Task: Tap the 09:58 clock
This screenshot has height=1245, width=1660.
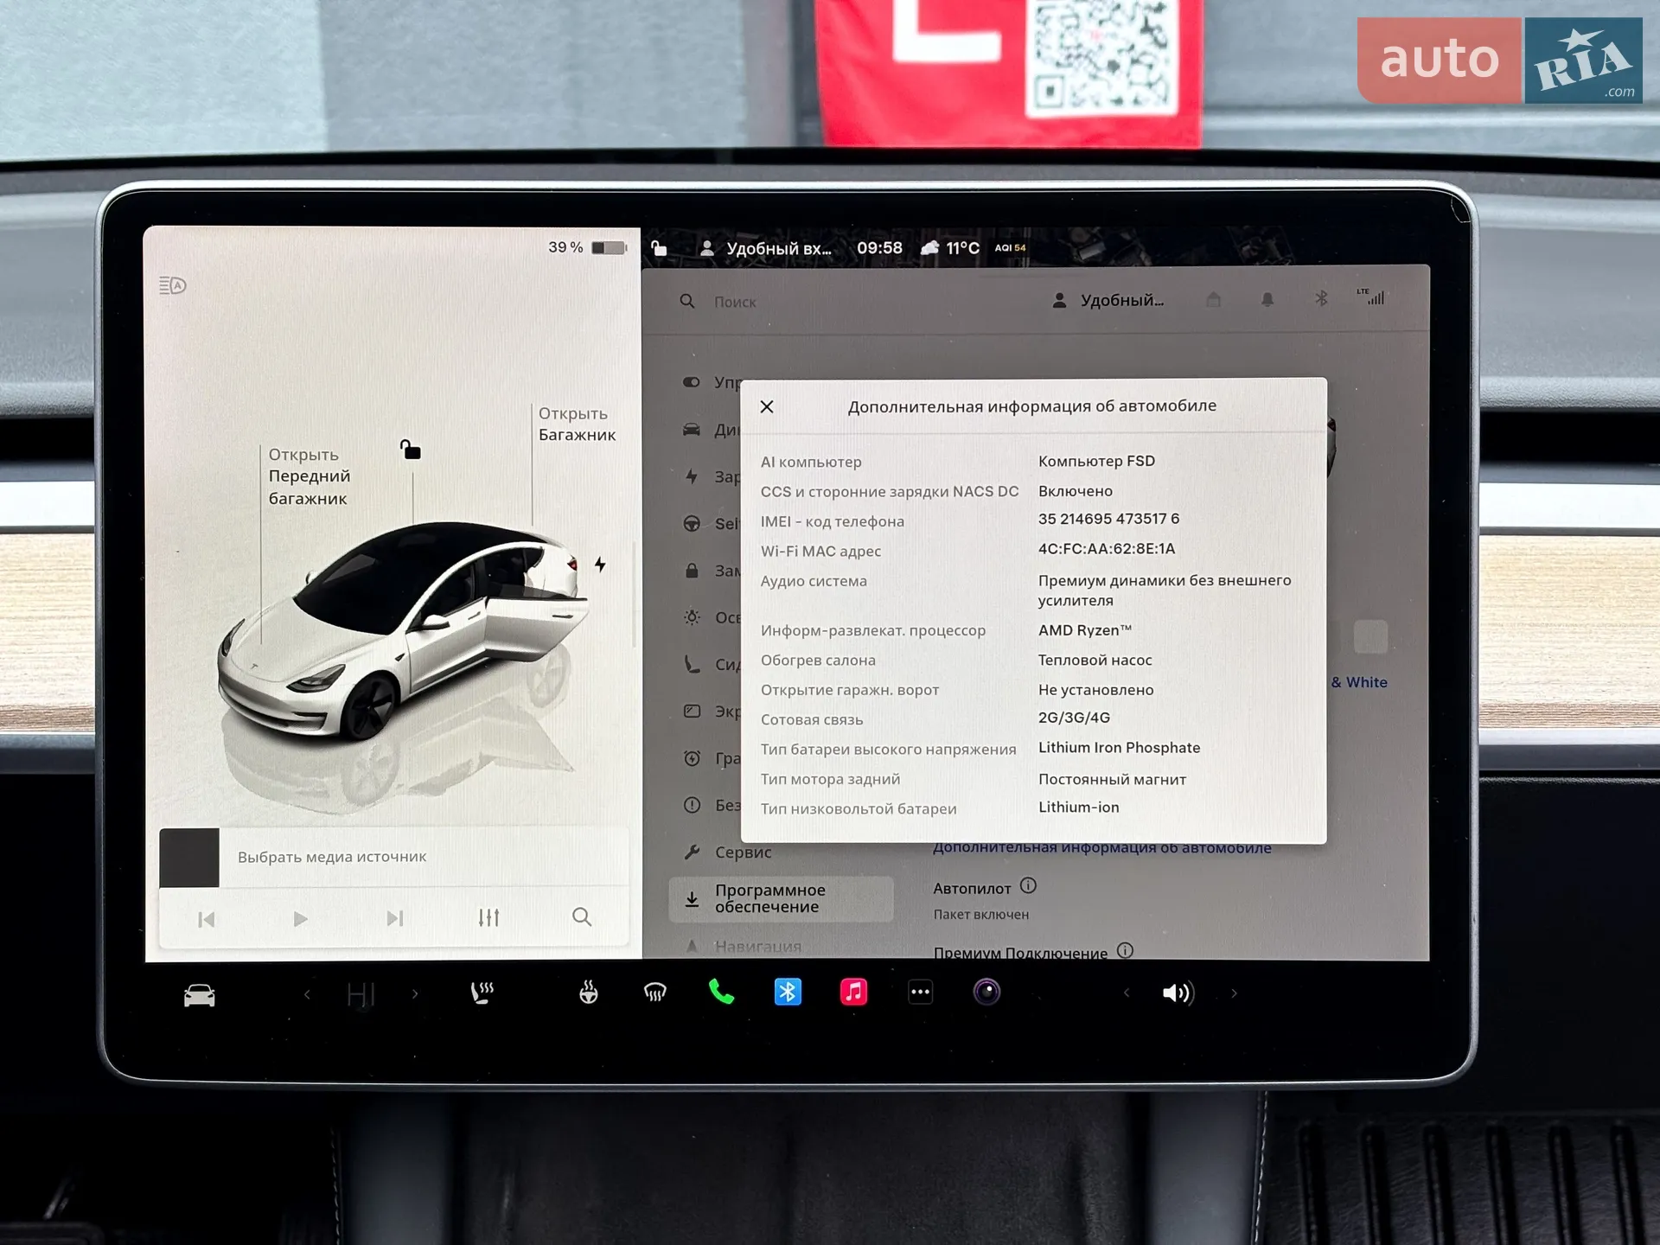Action: [879, 248]
